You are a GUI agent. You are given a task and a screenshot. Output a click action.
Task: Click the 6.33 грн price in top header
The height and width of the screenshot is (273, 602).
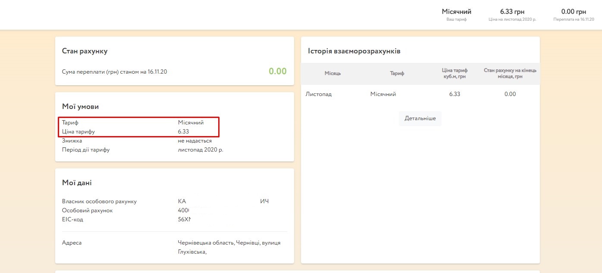(512, 12)
